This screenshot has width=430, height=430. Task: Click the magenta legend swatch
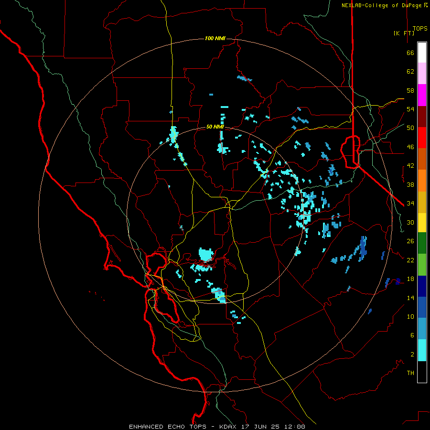tap(422, 95)
